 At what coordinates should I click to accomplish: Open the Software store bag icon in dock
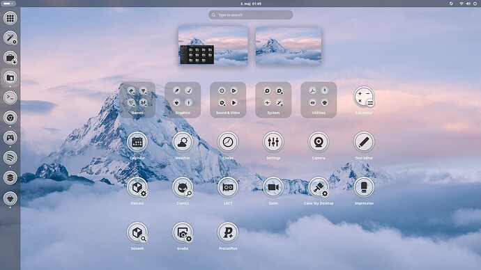coord(10,58)
